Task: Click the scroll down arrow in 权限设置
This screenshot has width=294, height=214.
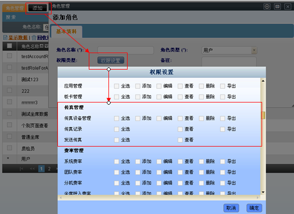Action: click(263, 192)
